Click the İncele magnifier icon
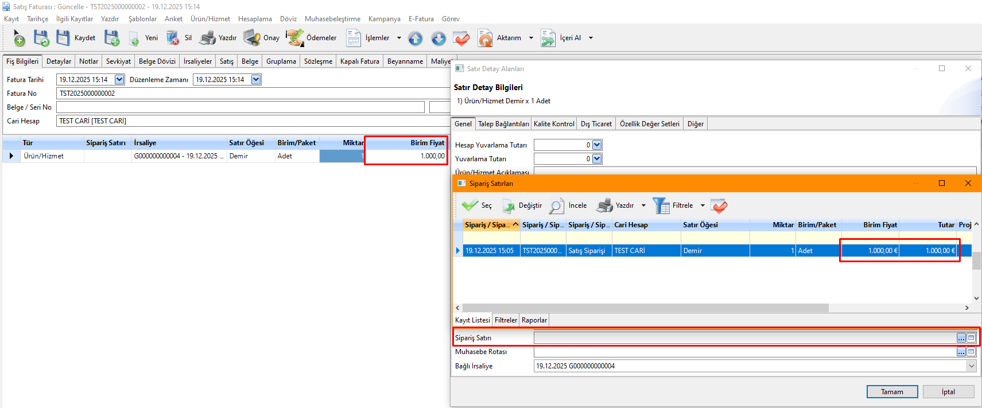The image size is (982, 408). click(x=557, y=206)
